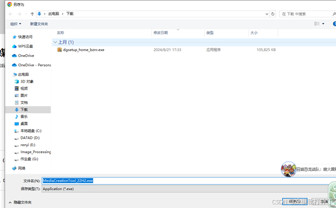Collapse folders with 隐藏文件夹
This screenshot has height=208, width=336.
click(x=22, y=202)
